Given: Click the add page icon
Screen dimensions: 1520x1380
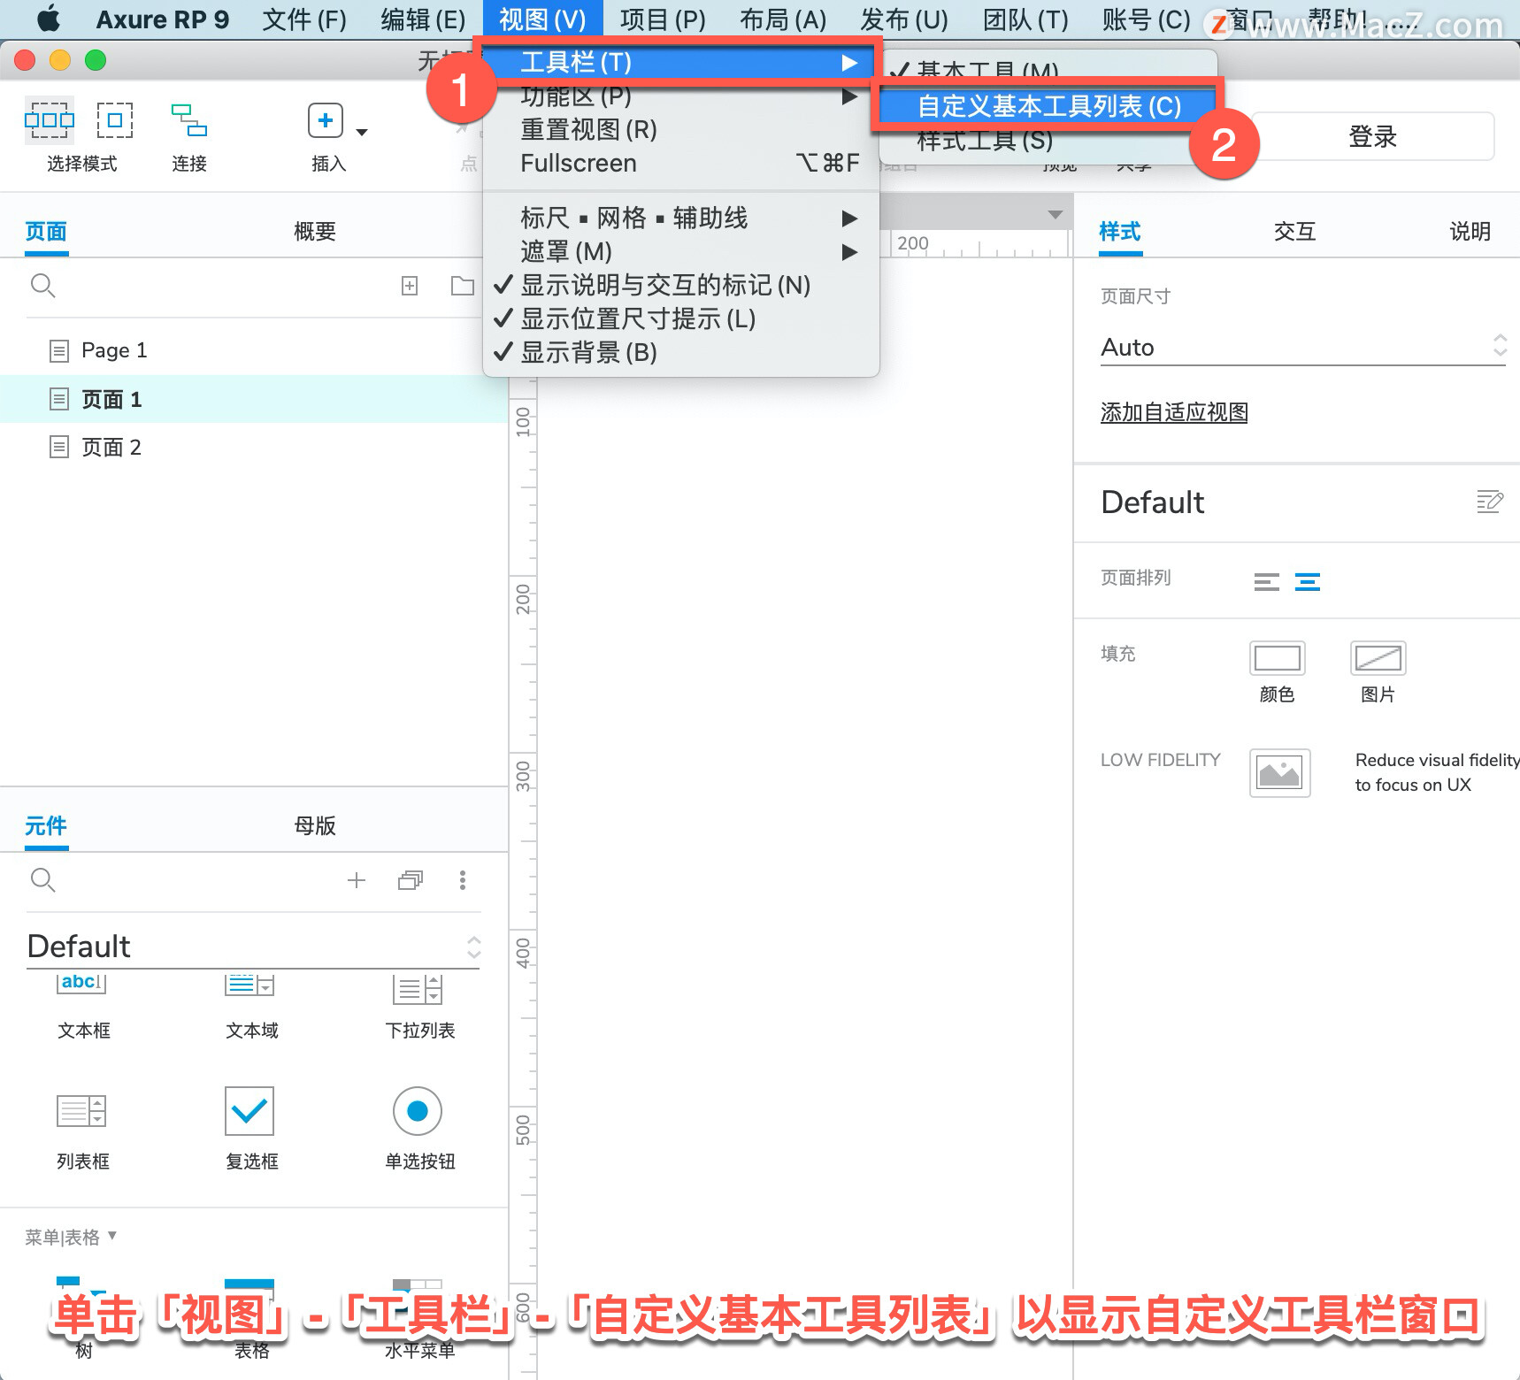Looking at the screenshot, I should click(410, 286).
